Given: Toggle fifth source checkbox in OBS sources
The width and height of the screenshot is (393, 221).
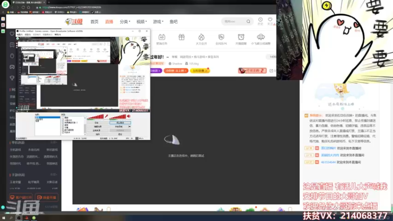Looking at the screenshot, I should pos(63,128).
